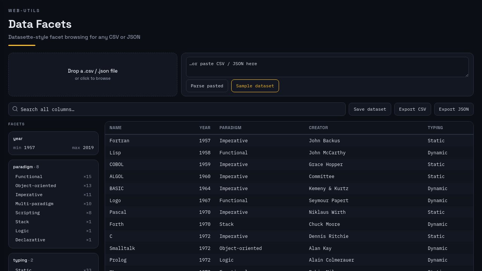Click creator cell Seymour Papert
Viewport: 482px width, 271px height.
tap(329, 201)
